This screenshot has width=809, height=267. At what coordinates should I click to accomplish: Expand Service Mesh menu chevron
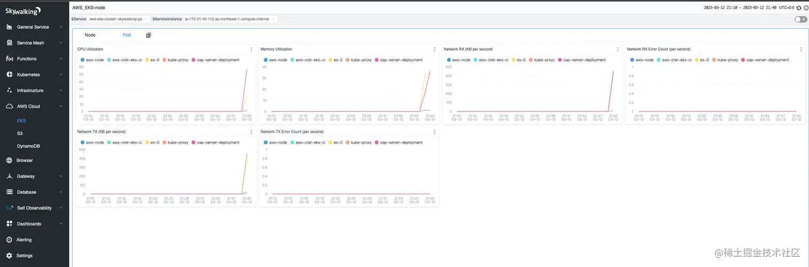point(61,43)
